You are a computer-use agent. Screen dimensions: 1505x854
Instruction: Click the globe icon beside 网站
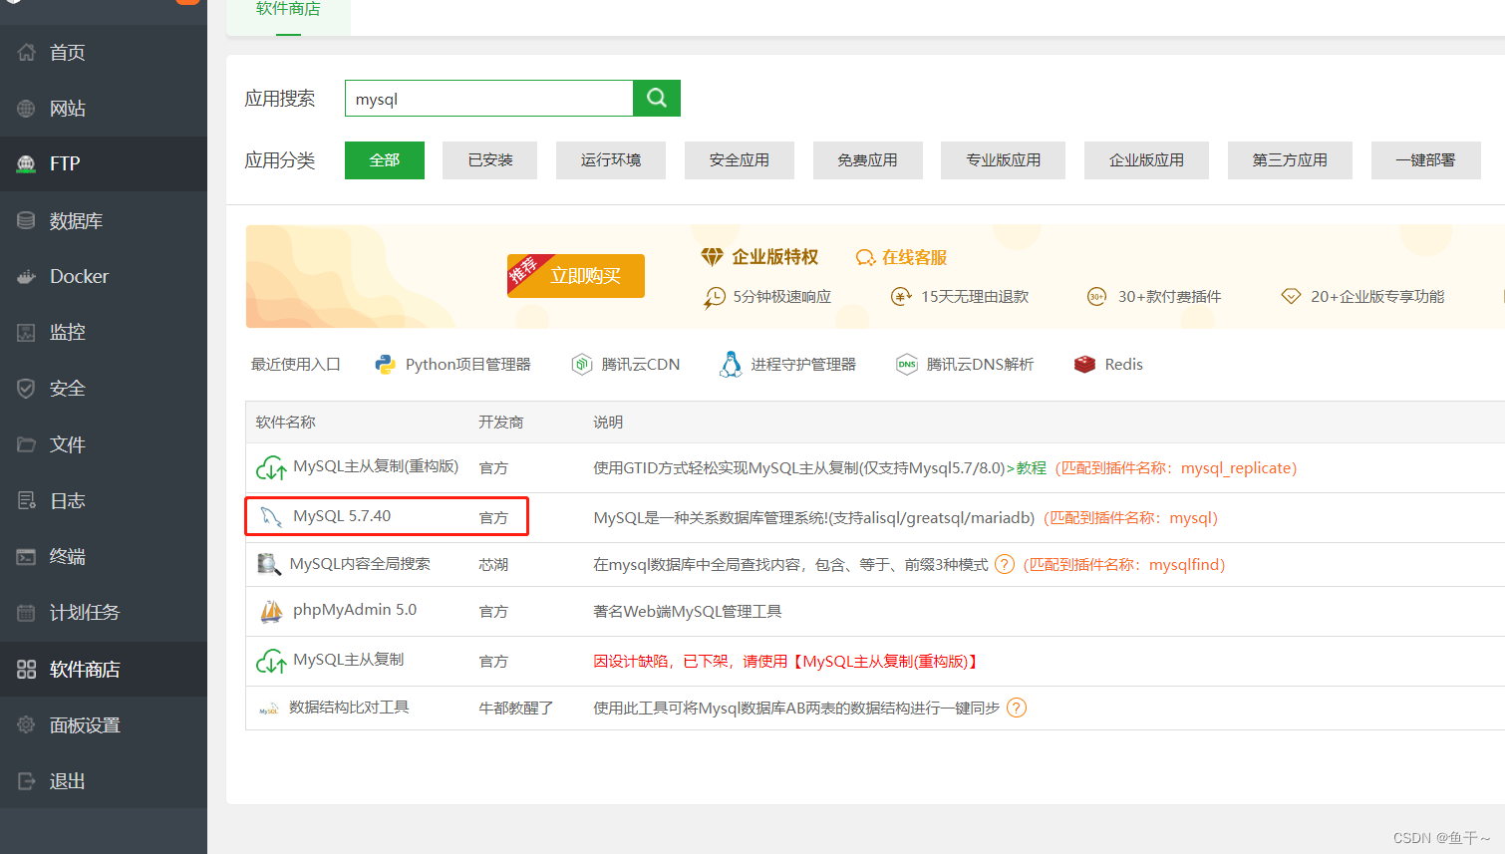click(26, 108)
